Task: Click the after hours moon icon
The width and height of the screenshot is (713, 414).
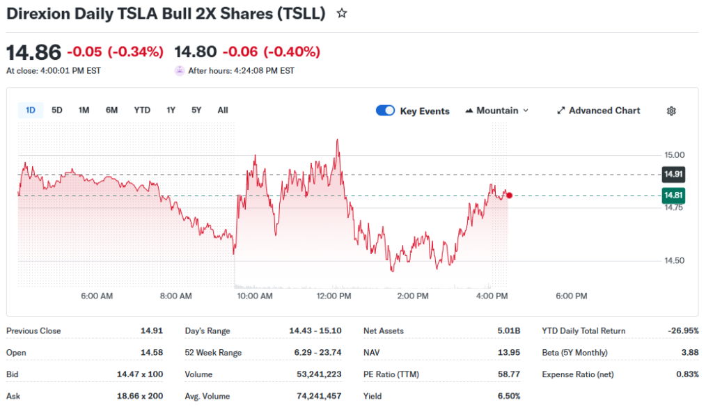Action: (180, 70)
